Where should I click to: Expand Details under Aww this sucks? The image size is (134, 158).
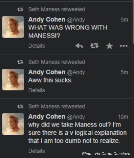point(37,90)
